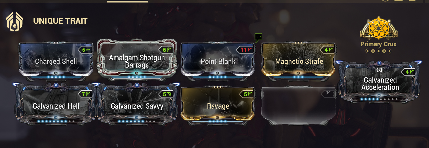Click the Magnetic Strafe polarity icon
Image resolution: width=429 pixels, height=148 pixels.
coord(331,50)
